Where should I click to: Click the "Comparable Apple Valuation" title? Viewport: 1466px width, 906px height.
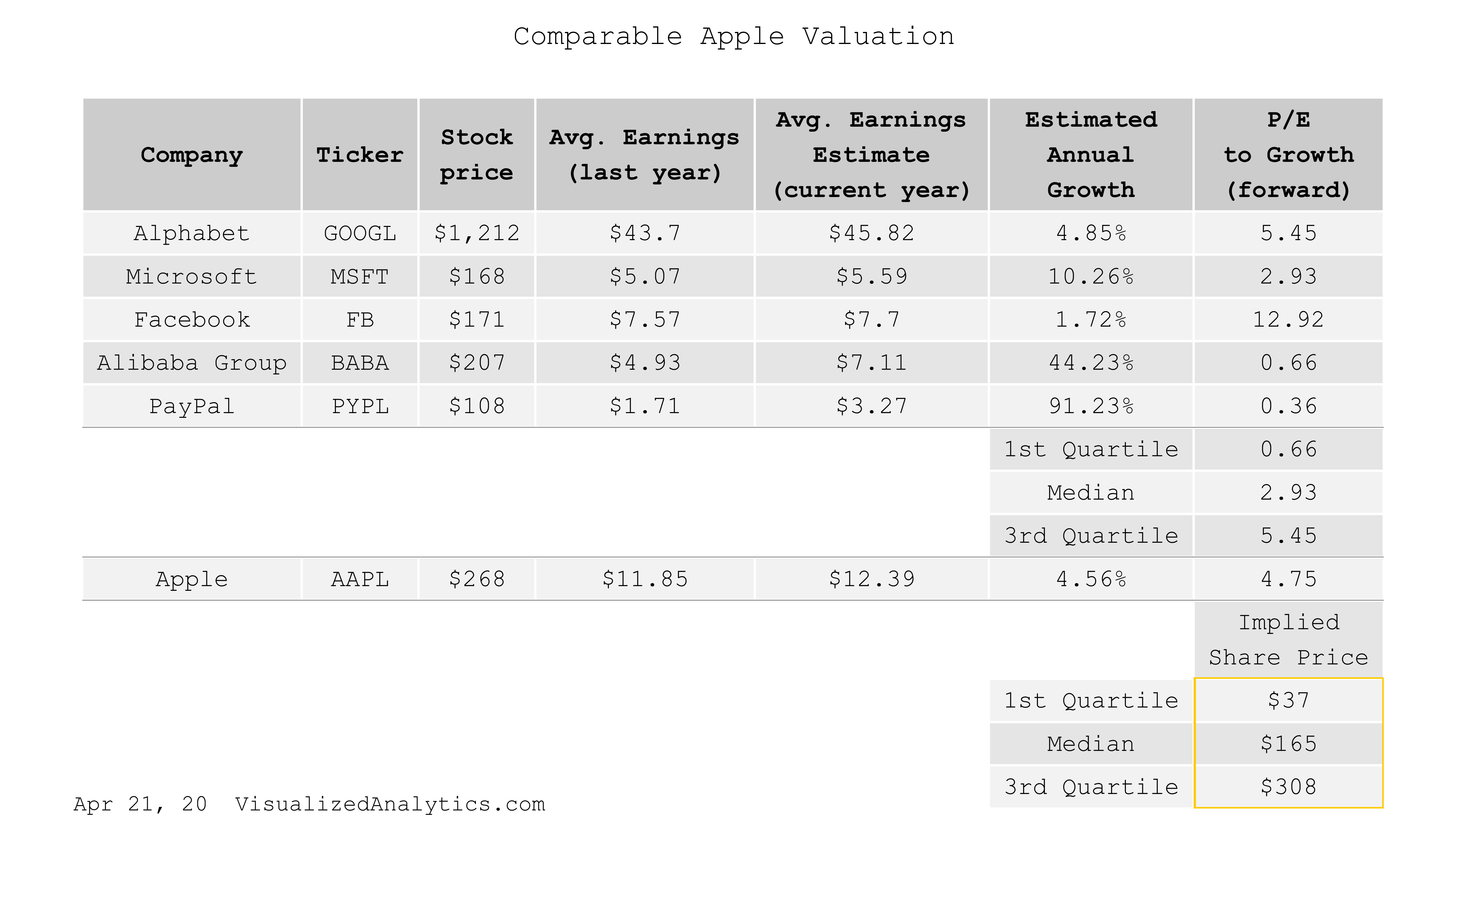pos(733,37)
